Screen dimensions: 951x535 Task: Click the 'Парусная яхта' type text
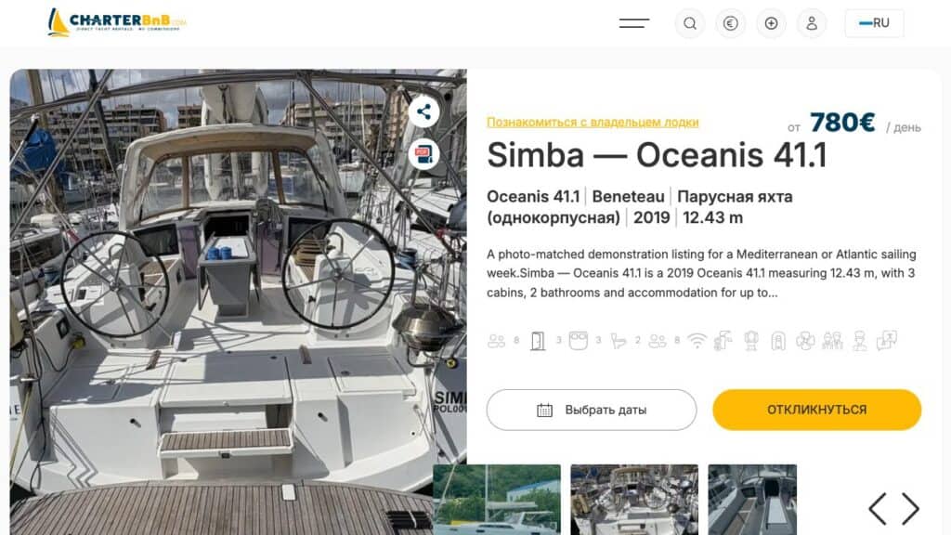coord(735,197)
